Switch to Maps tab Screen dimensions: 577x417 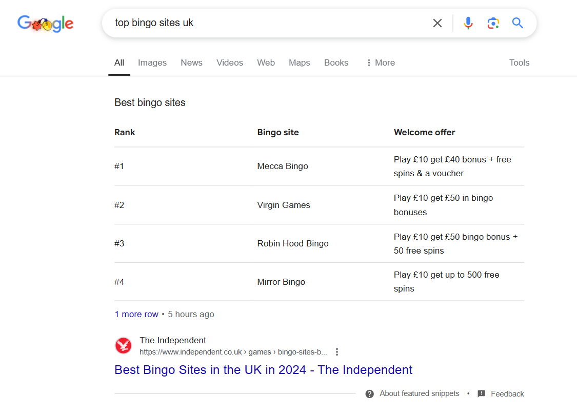[299, 63]
